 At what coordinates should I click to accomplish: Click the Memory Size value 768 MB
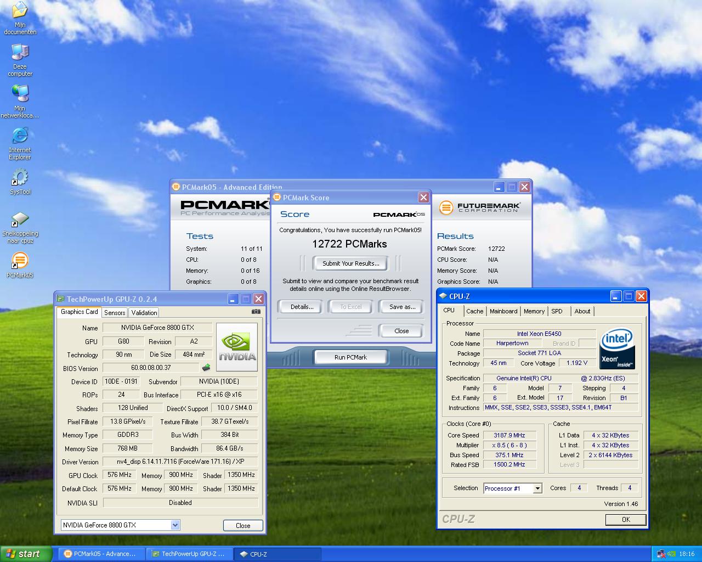[127, 448]
